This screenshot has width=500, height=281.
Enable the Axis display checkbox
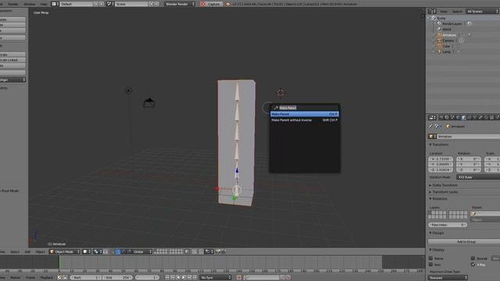click(x=430, y=265)
